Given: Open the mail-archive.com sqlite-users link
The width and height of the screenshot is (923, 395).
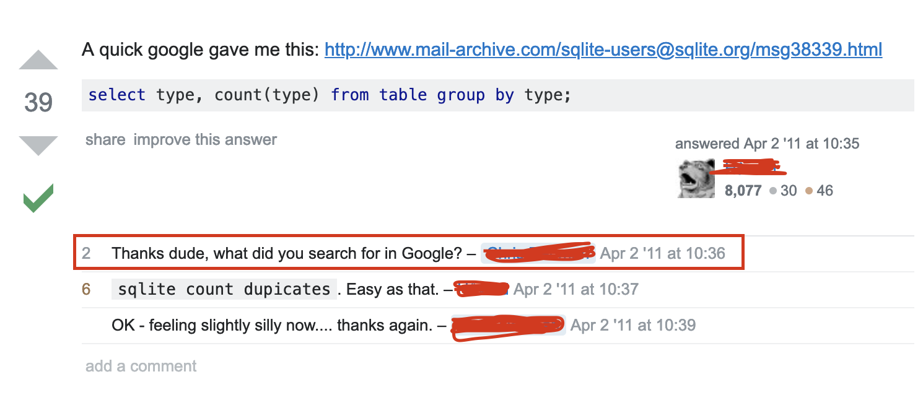Looking at the screenshot, I should click(603, 50).
